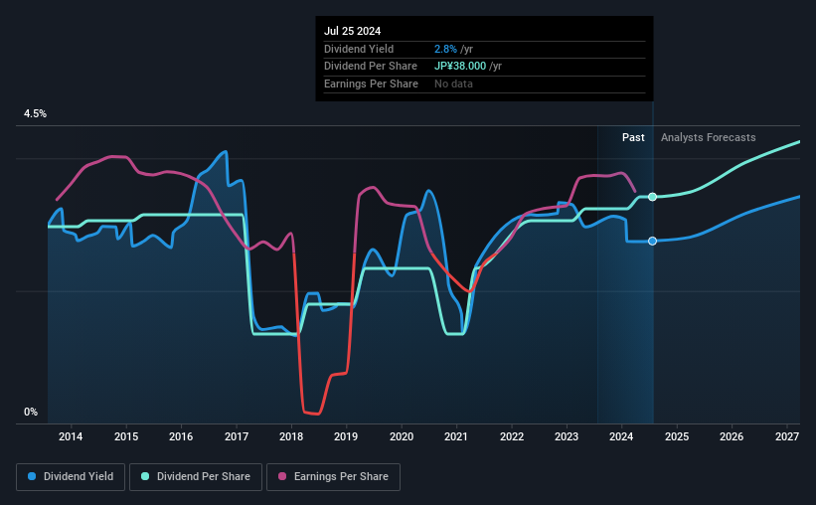Toggle the Dividend Per Share legend button
This screenshot has width=816, height=505.
coord(196,477)
